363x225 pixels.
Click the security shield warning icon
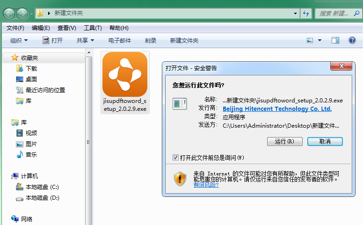tap(180, 179)
